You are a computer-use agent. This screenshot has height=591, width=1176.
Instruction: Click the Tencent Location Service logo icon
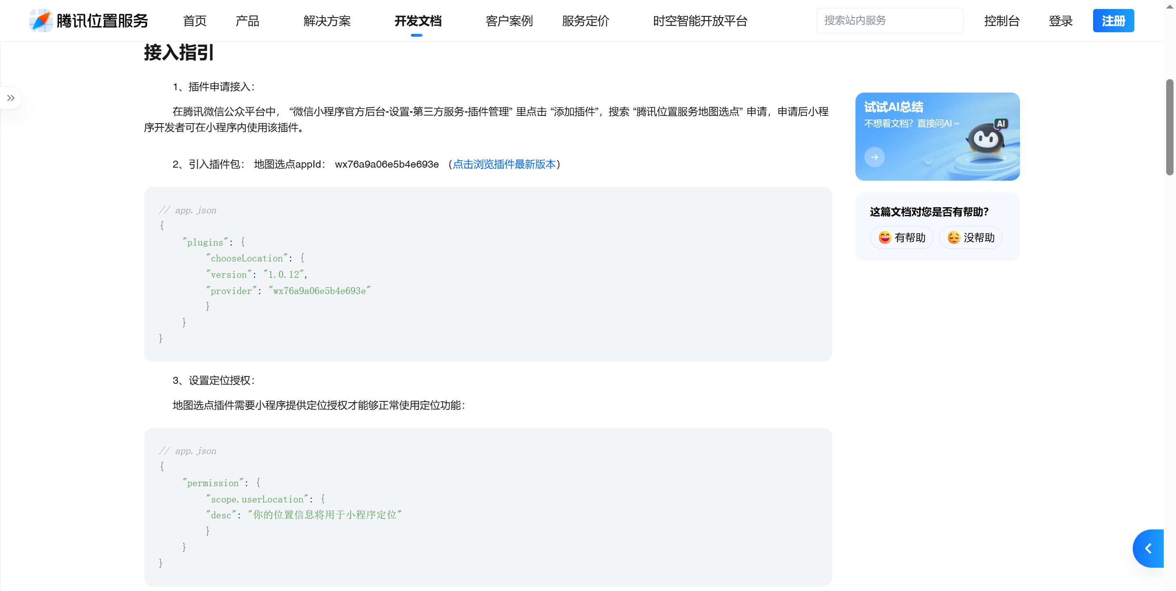(41, 20)
